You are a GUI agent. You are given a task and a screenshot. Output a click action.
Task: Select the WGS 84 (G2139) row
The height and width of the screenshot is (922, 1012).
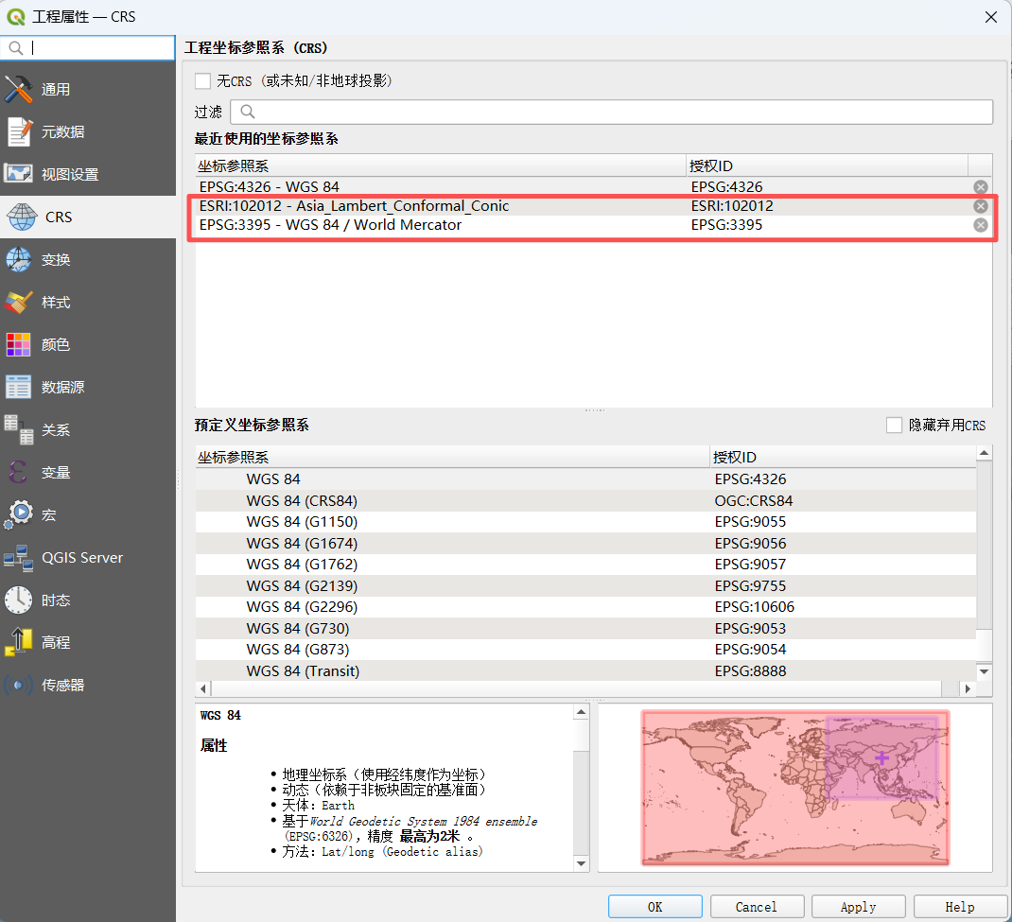[585, 586]
